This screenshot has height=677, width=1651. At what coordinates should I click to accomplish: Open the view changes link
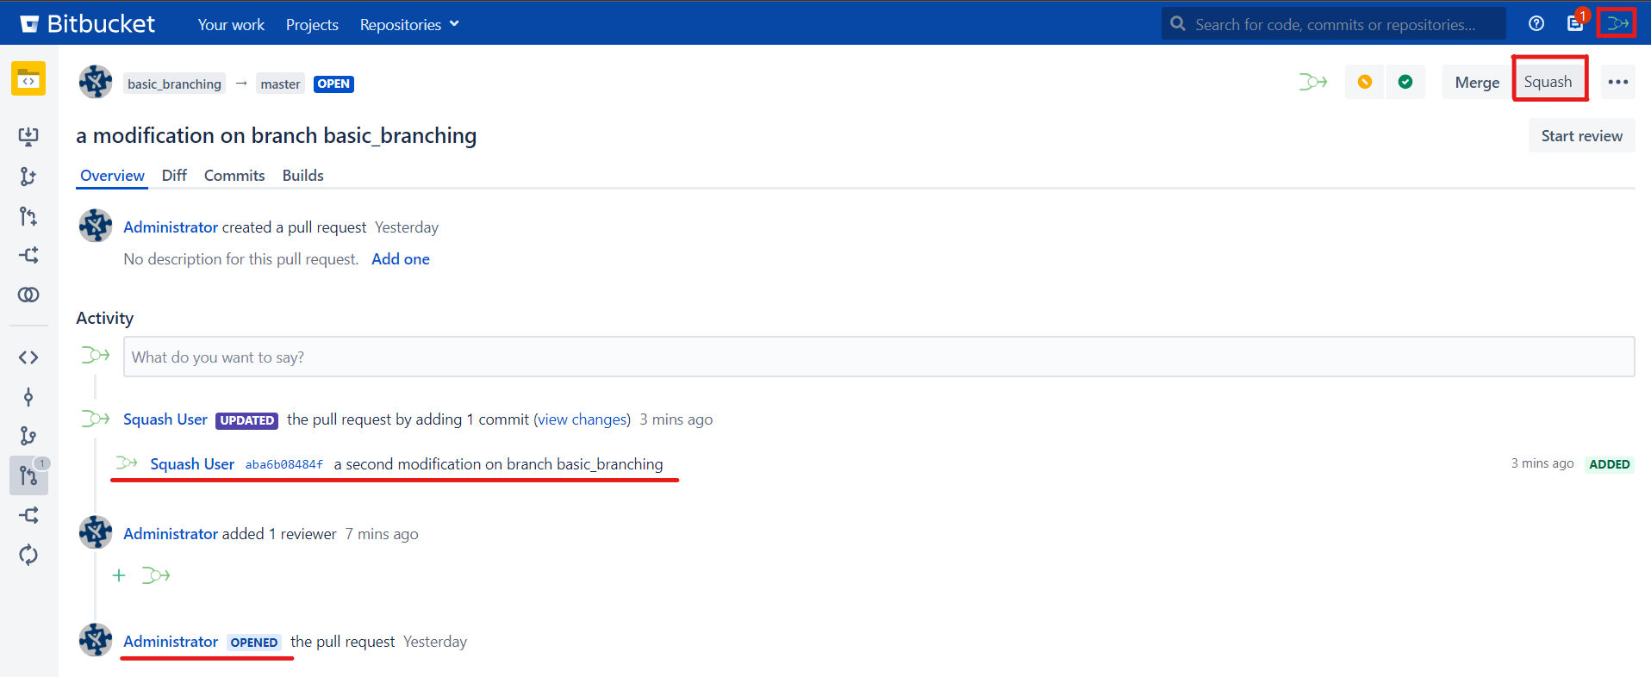583,419
